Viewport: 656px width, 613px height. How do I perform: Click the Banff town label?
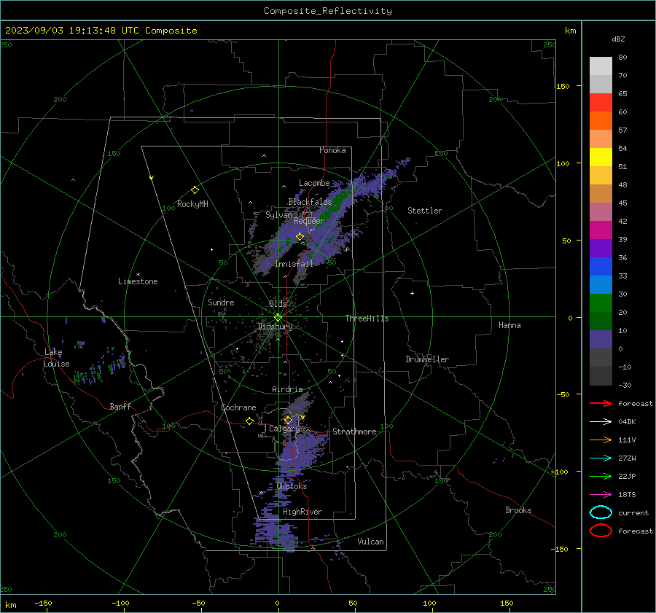(x=120, y=406)
